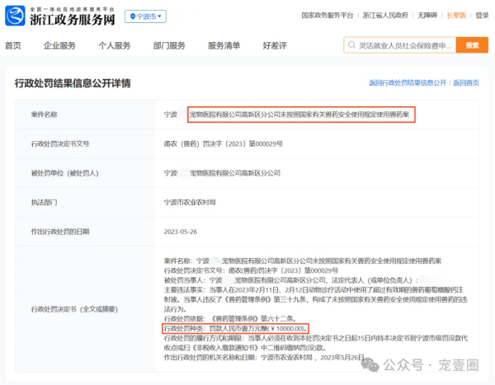Click the penalized unit name in 被处罚单位 row
Screen dimensions: 495x385
(x=222, y=173)
